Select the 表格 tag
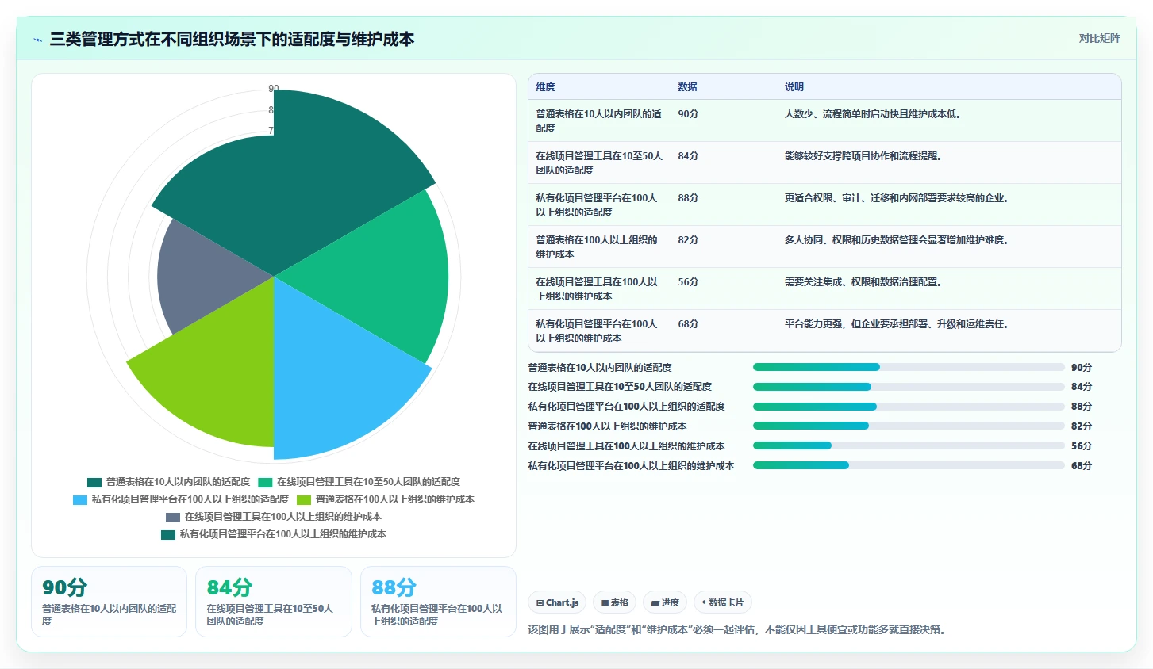Screen dimensions: 1153x669 click(x=614, y=602)
